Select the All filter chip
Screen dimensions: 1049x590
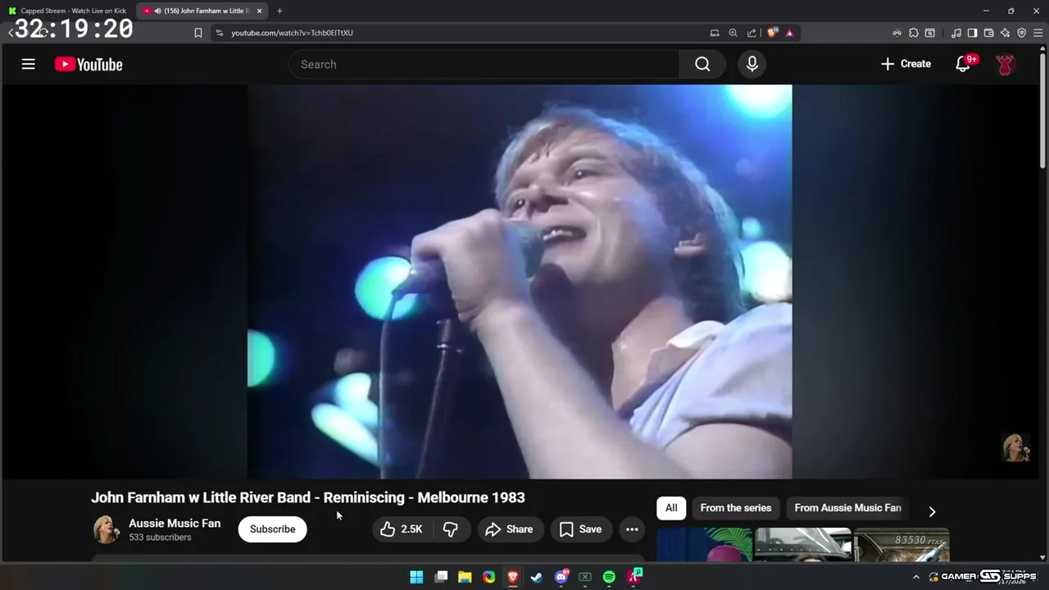pos(671,508)
